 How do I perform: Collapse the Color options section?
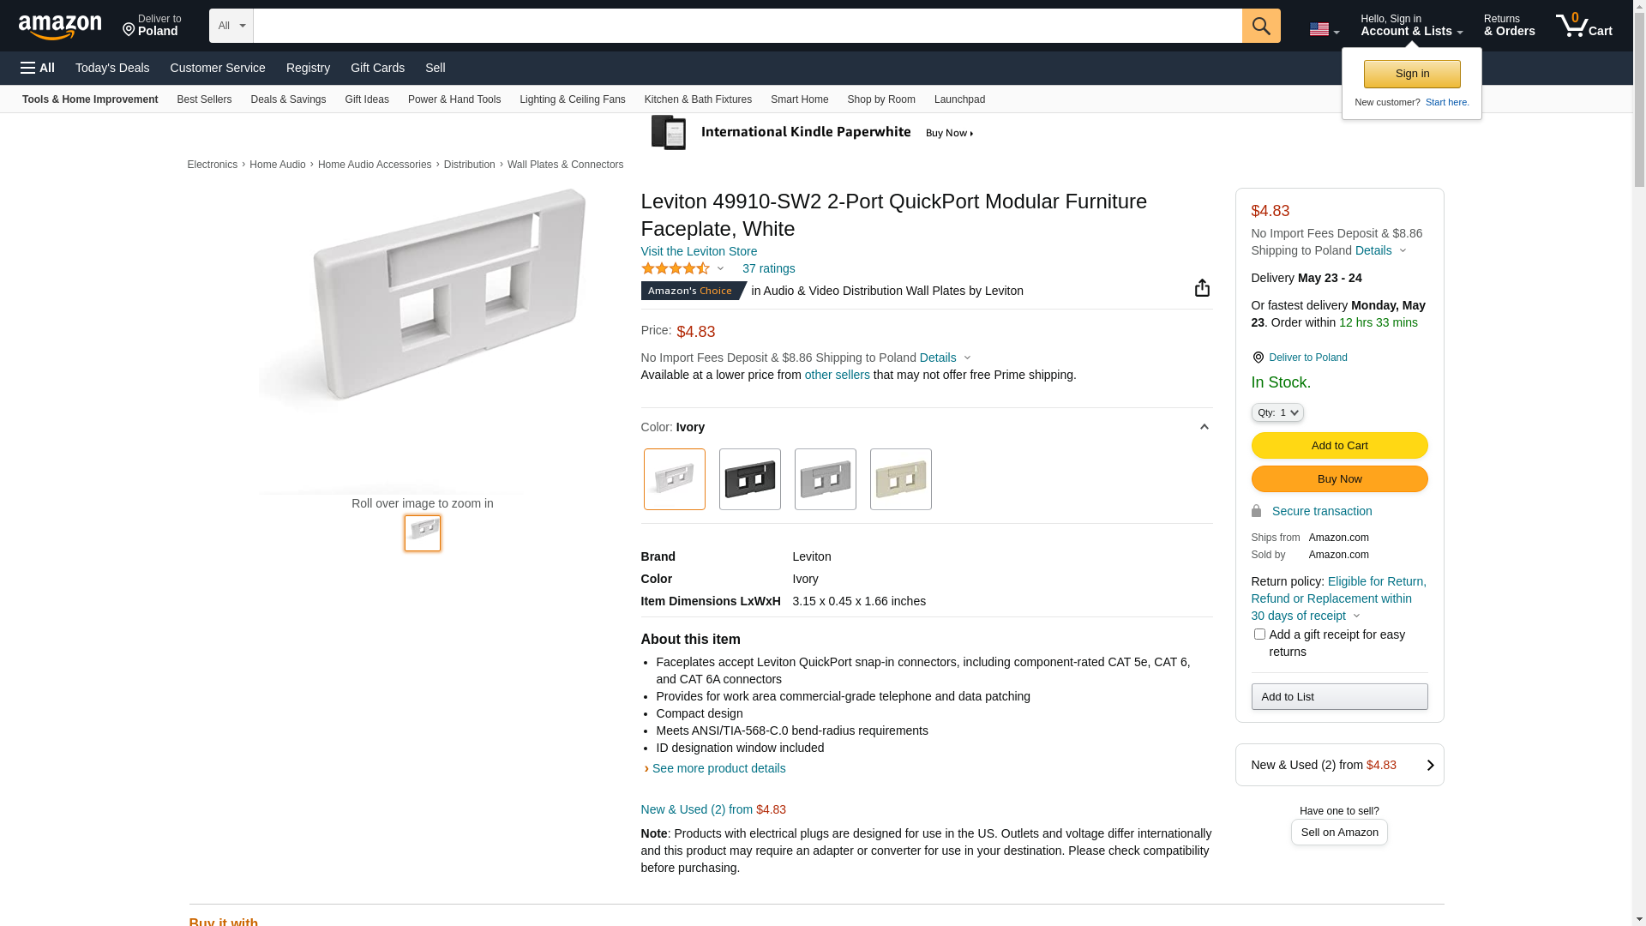point(1204,427)
